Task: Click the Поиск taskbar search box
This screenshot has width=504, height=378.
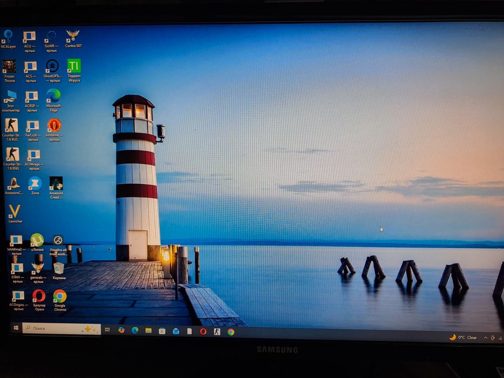Action: (x=62, y=329)
